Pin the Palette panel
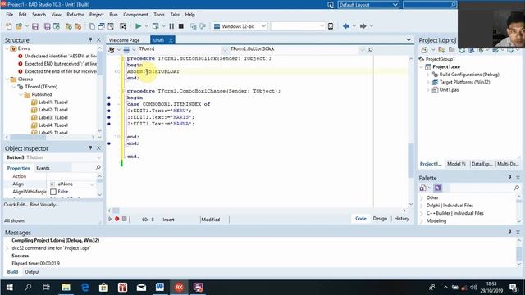The height and width of the screenshot is (295, 525). (x=509, y=178)
